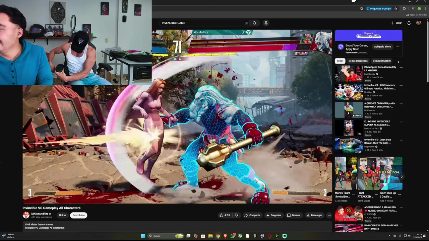Dislike the video with thumbs down
This screenshot has height=241, width=429.
236,215
